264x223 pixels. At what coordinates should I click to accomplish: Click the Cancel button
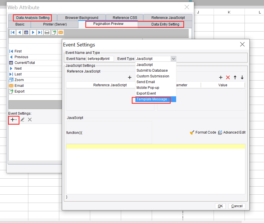click(x=237, y=206)
